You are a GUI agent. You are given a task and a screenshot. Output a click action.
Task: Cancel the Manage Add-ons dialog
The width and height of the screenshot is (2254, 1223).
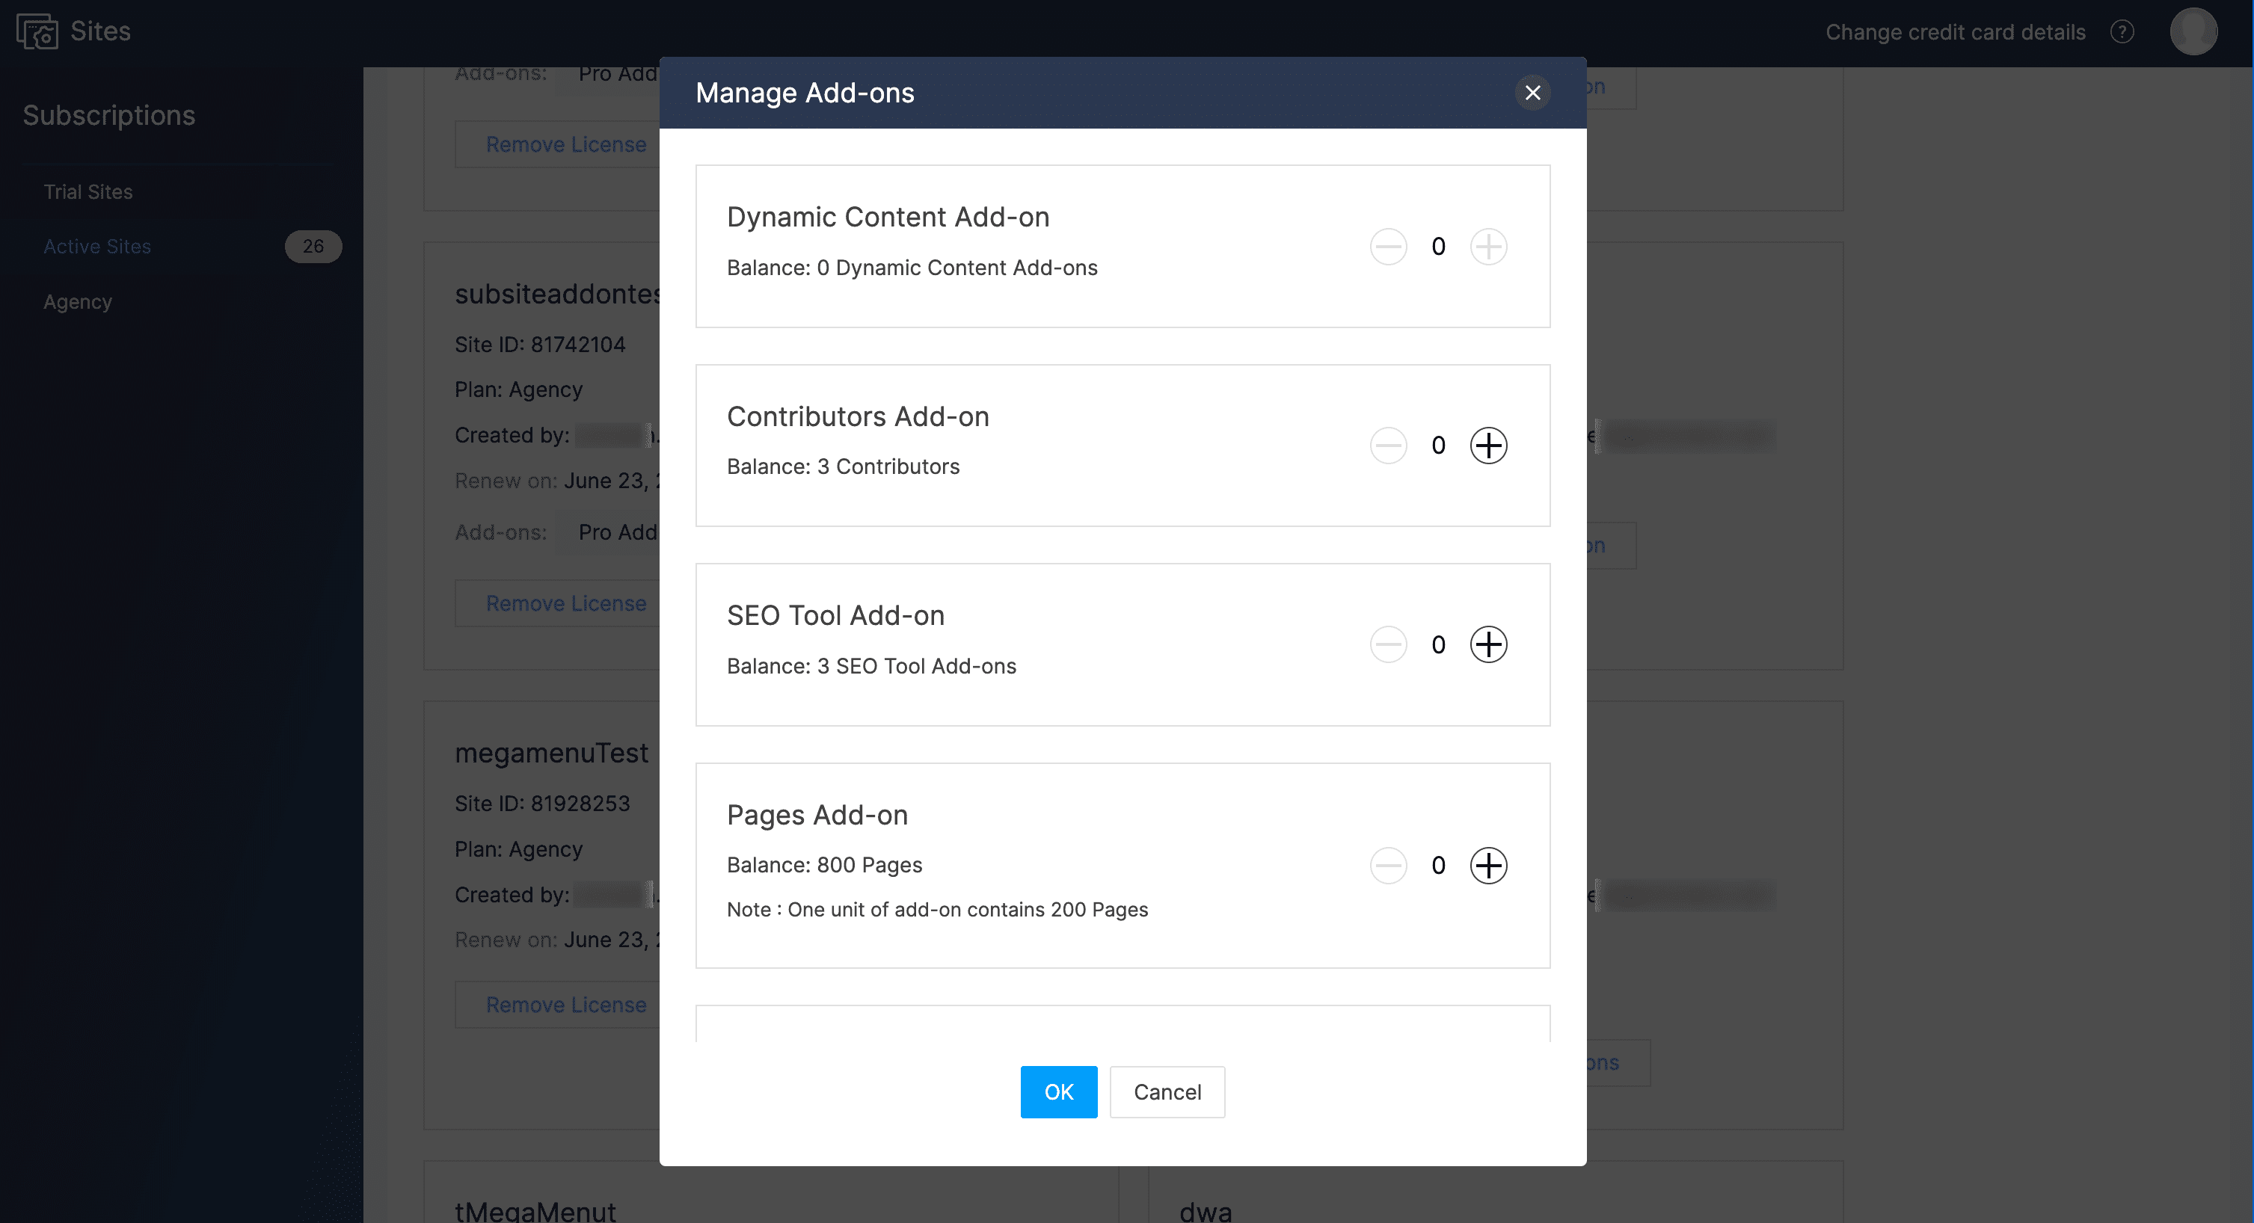click(1167, 1091)
